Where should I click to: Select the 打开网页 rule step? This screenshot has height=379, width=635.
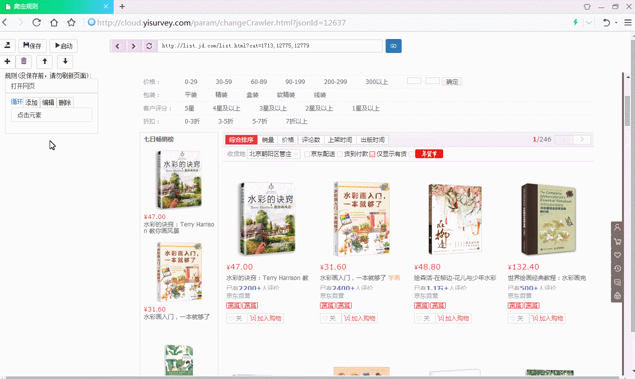click(x=51, y=86)
